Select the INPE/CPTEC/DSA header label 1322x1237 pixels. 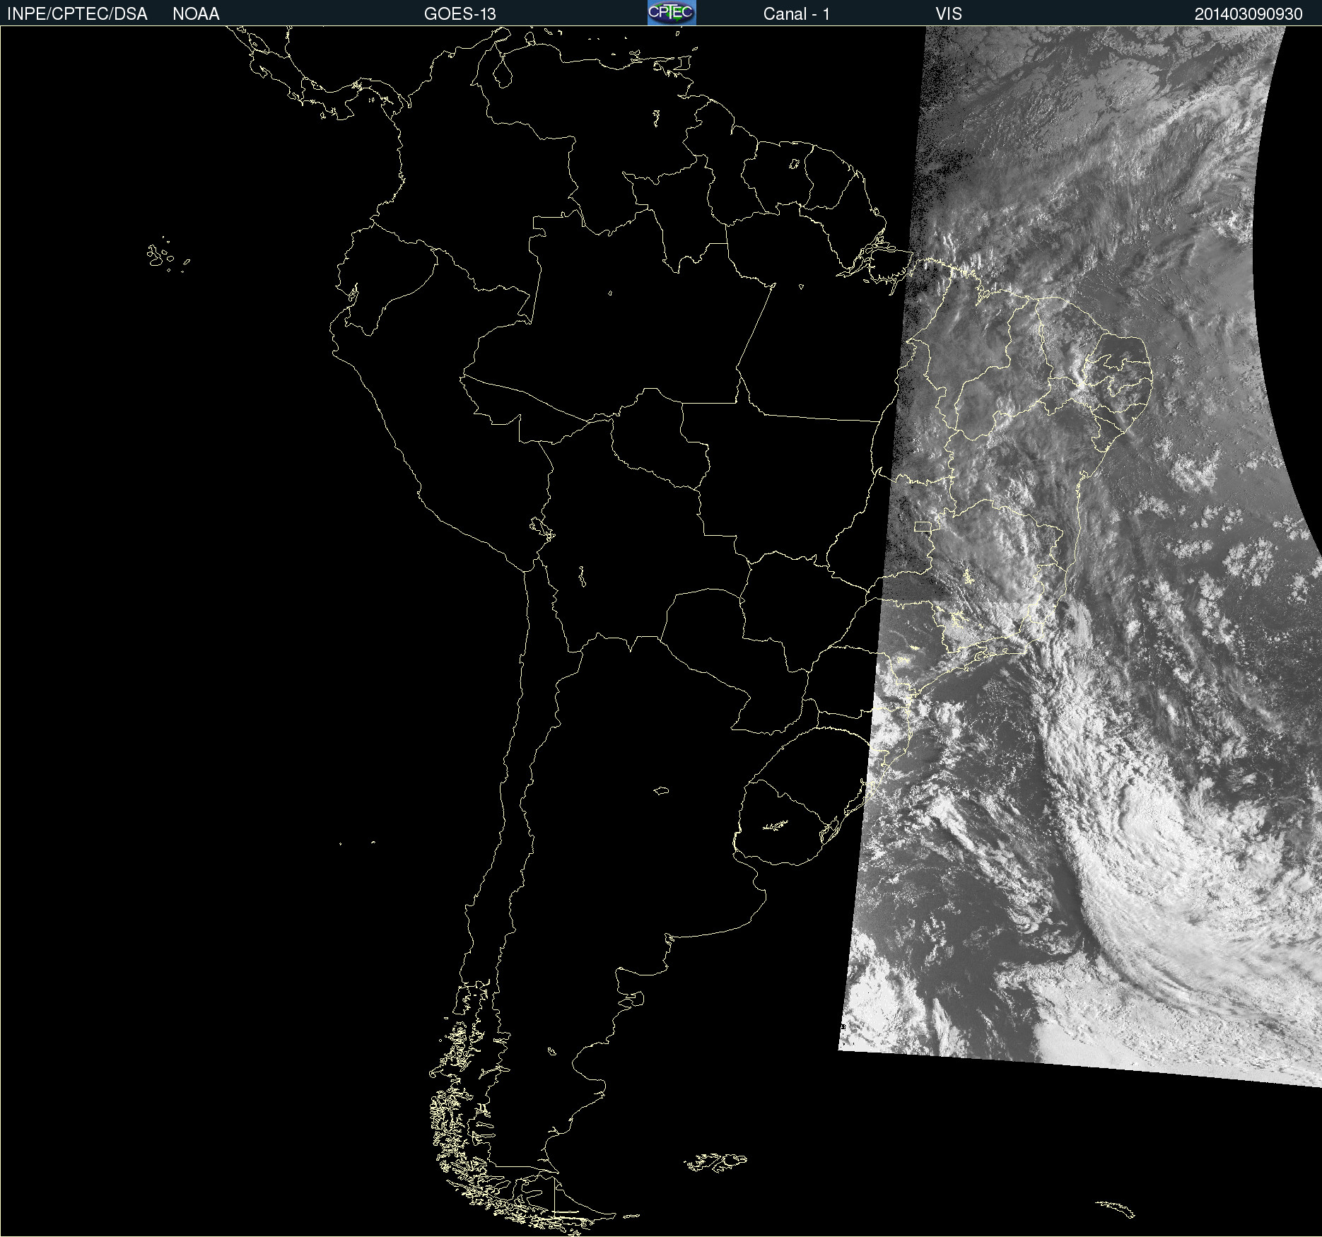pos(77,14)
